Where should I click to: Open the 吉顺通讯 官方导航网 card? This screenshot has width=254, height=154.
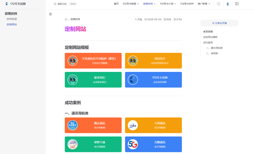point(154,144)
